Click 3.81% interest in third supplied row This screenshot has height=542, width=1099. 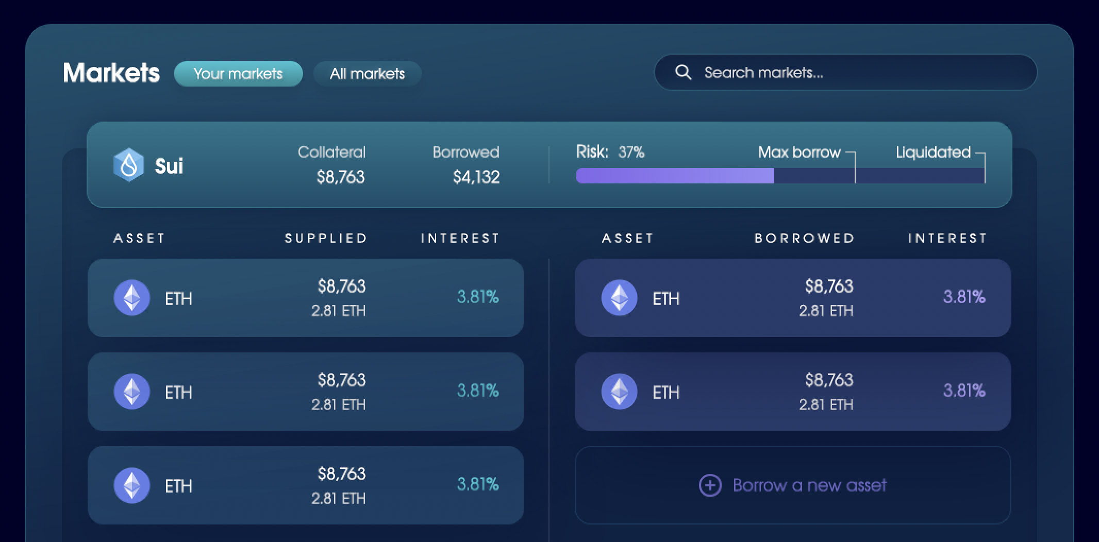coord(478,484)
